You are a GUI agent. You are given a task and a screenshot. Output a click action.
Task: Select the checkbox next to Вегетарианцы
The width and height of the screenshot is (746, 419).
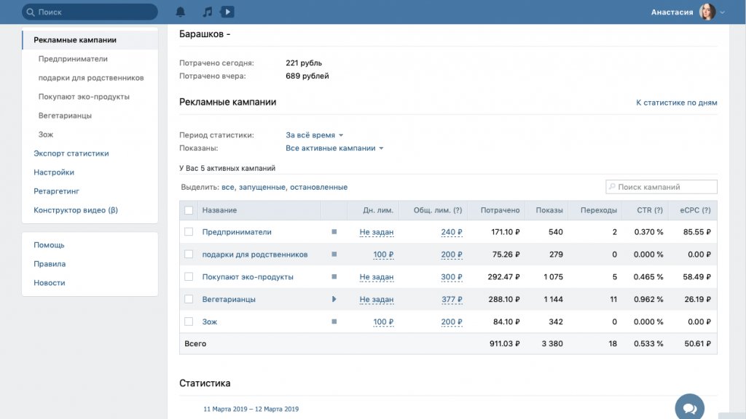point(189,299)
